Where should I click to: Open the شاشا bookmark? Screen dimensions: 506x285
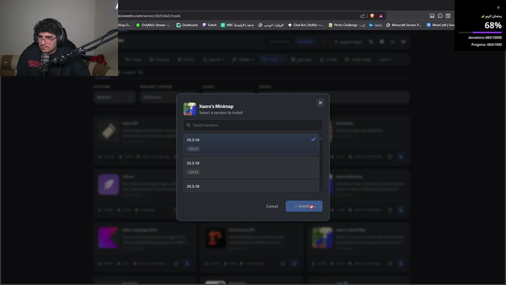[375, 25]
